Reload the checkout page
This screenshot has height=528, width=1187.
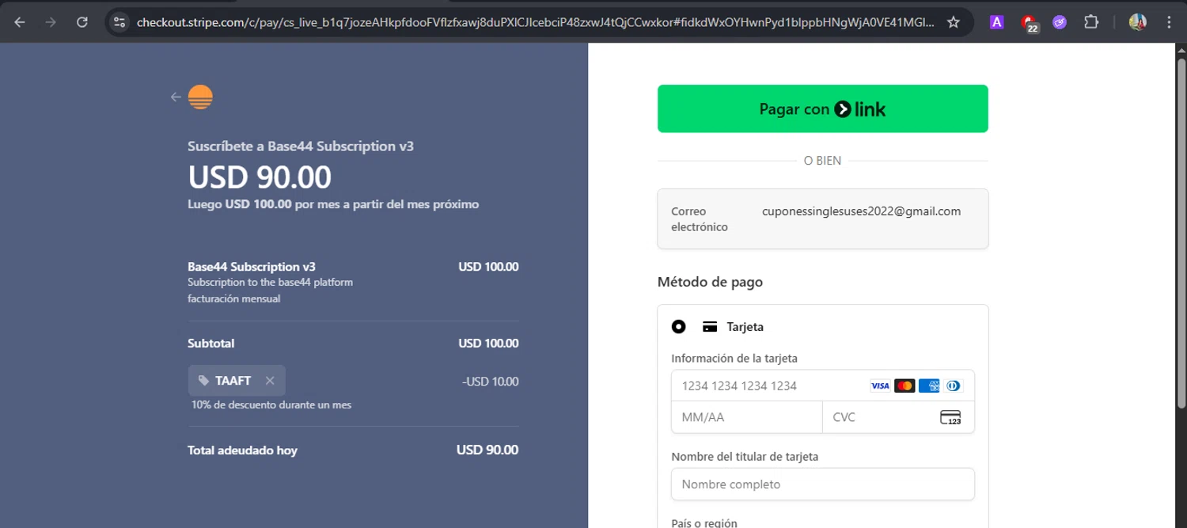click(x=82, y=22)
